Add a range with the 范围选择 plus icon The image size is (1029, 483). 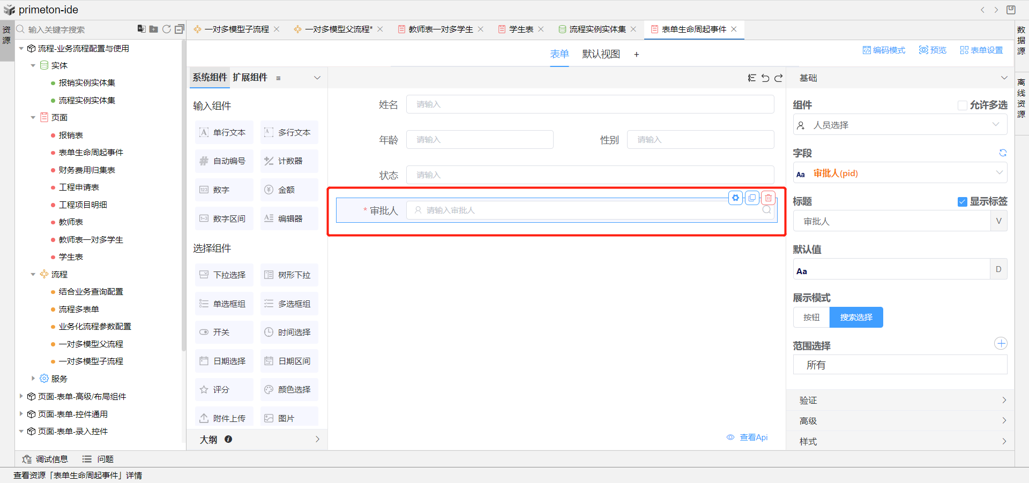1001,344
